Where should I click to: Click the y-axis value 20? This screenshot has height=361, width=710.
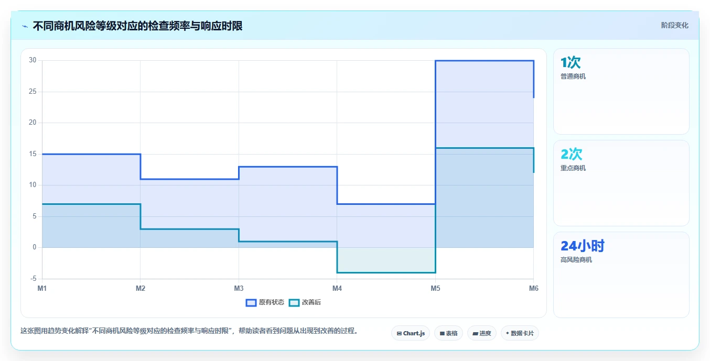[33, 123]
